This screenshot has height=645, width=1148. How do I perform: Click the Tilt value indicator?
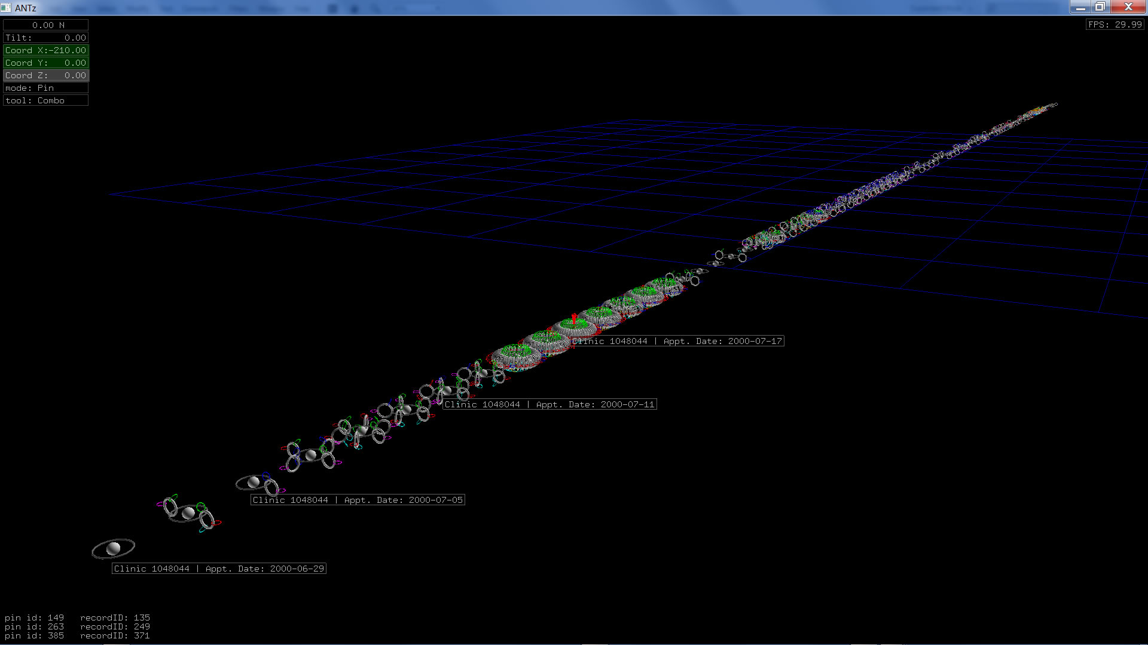pos(45,38)
